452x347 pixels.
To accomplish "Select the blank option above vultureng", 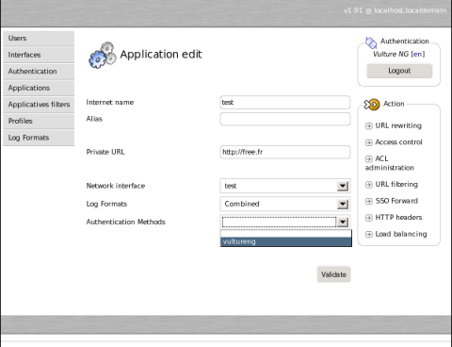I will point(286,234).
